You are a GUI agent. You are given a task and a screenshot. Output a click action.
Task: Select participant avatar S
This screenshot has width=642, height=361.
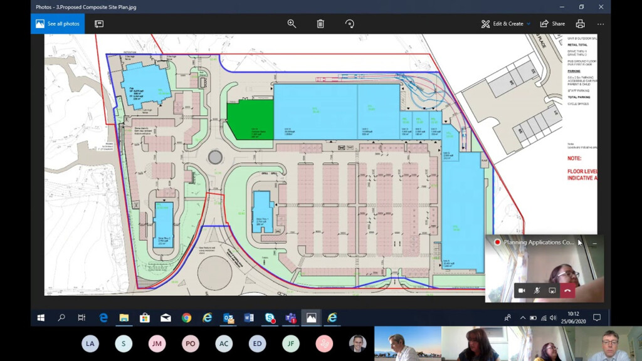pyautogui.click(x=124, y=344)
